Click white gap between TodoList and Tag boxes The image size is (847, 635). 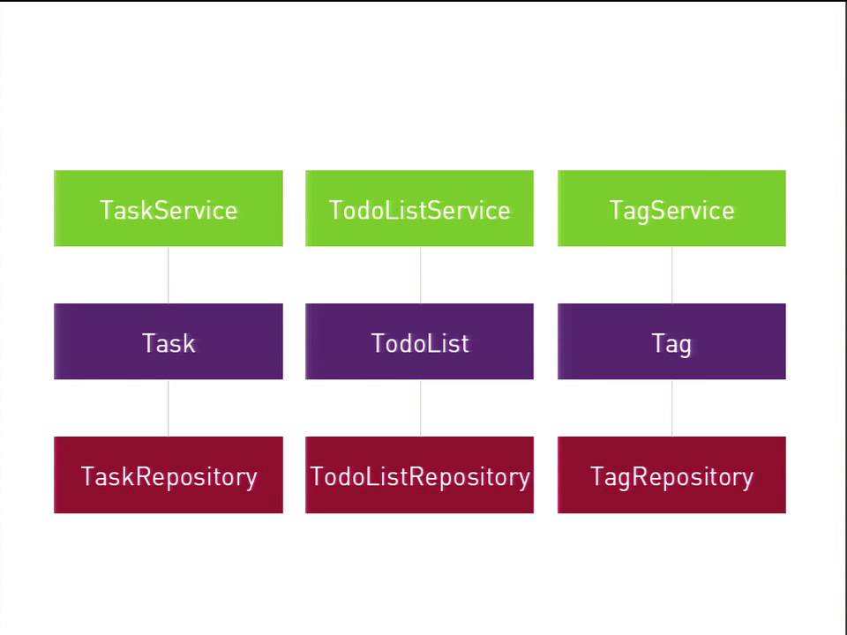point(545,342)
